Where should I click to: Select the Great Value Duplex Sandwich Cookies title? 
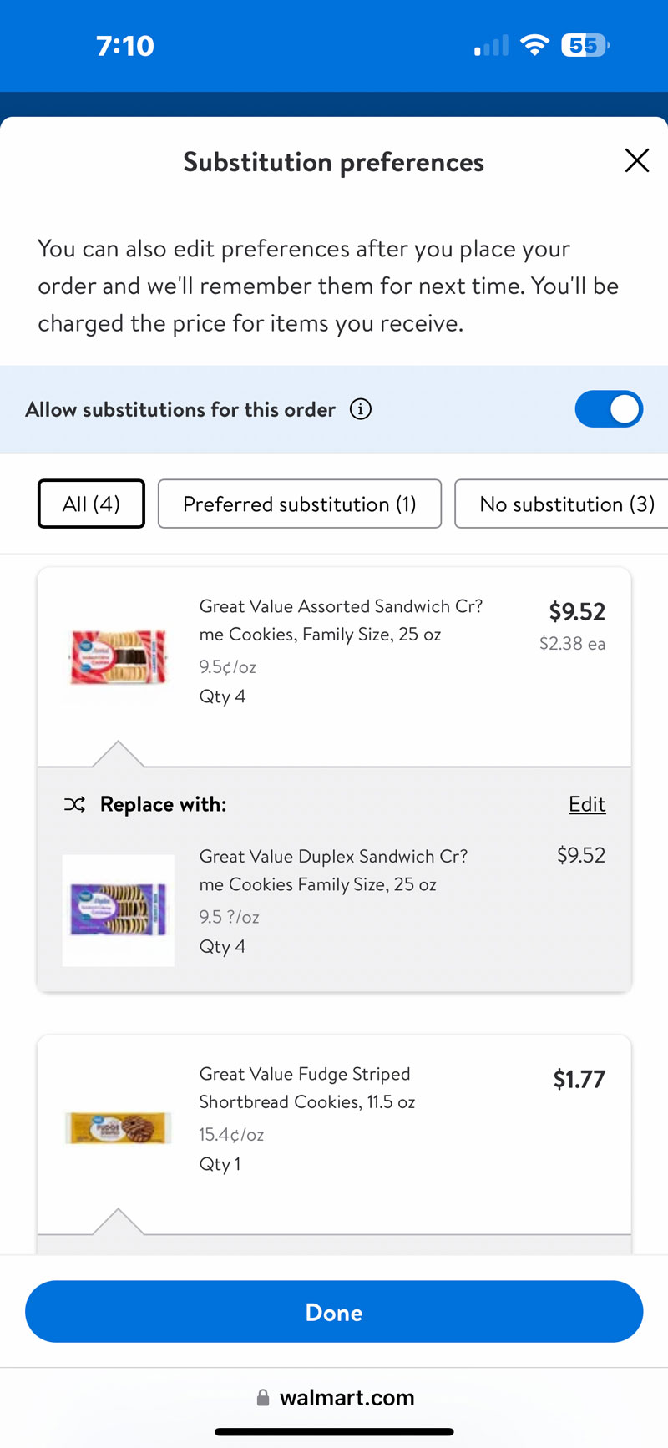(x=333, y=870)
